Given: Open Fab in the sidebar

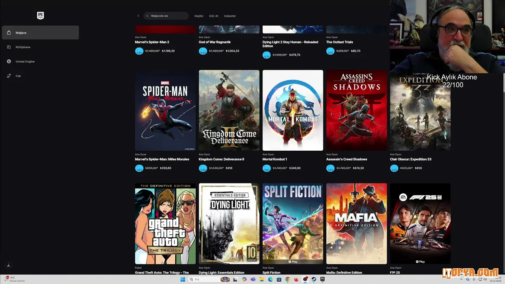Looking at the screenshot, I should point(40,76).
